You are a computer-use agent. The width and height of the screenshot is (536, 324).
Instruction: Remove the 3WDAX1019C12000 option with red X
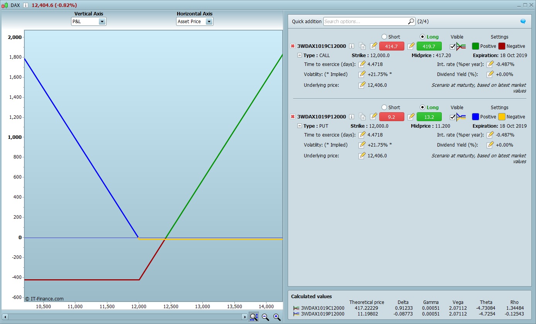(293, 46)
